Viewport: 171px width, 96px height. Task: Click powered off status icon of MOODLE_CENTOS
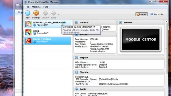[x=35, y=42]
